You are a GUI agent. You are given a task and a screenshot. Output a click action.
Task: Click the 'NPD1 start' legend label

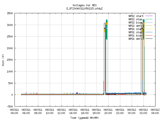pos(136,29)
